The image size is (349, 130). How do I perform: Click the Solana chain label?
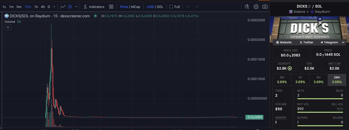297,12
